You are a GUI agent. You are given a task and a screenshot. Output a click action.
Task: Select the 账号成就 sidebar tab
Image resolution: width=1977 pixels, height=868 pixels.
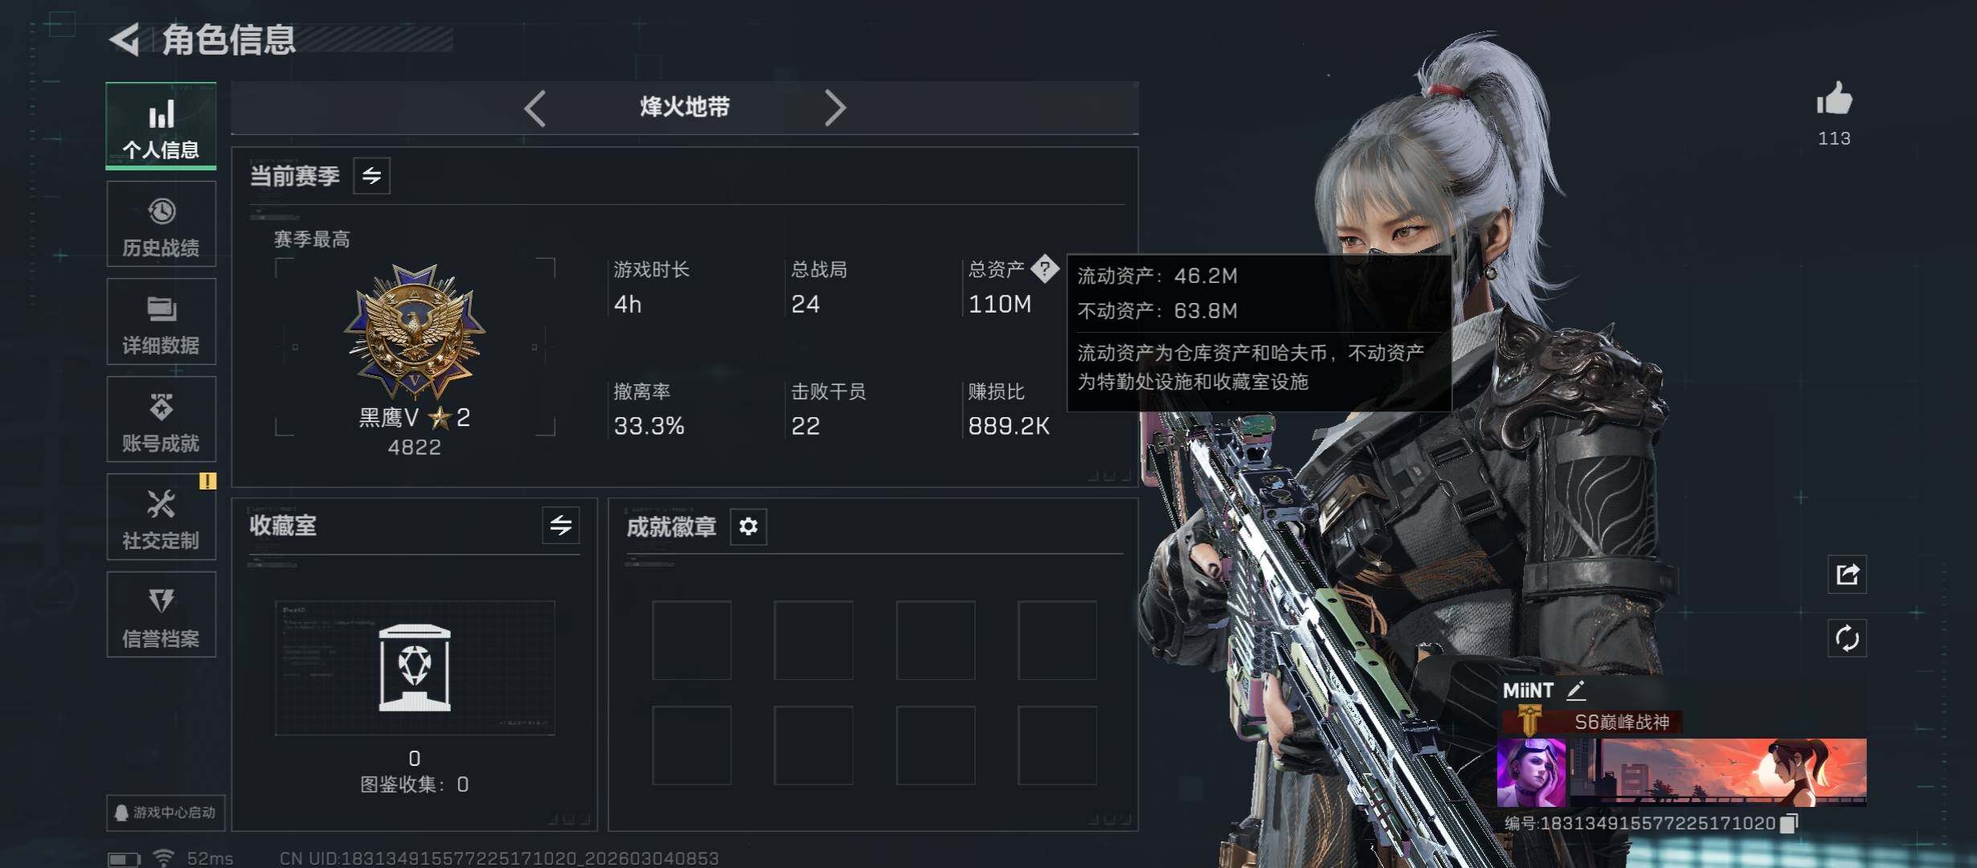pyautogui.click(x=162, y=420)
